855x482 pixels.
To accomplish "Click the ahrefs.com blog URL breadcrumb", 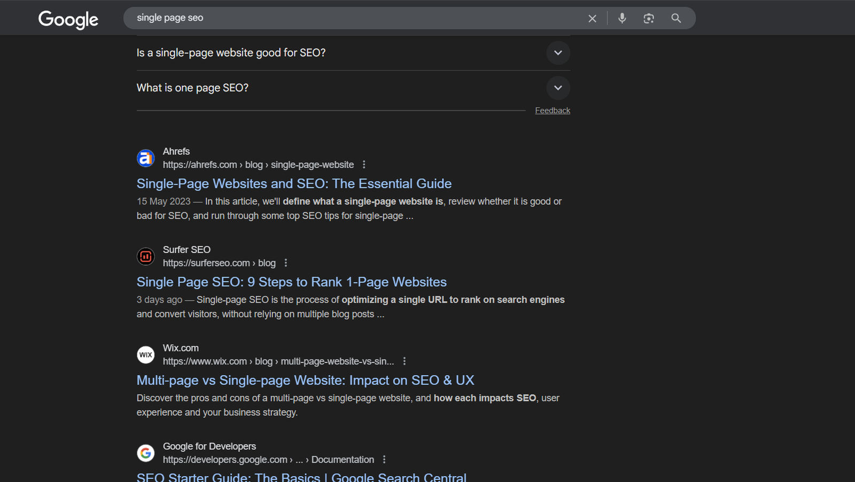I will click(258, 164).
